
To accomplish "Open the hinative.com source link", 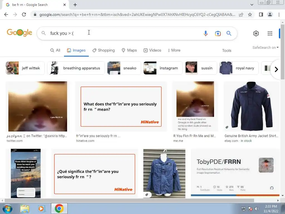I will (85, 141).
